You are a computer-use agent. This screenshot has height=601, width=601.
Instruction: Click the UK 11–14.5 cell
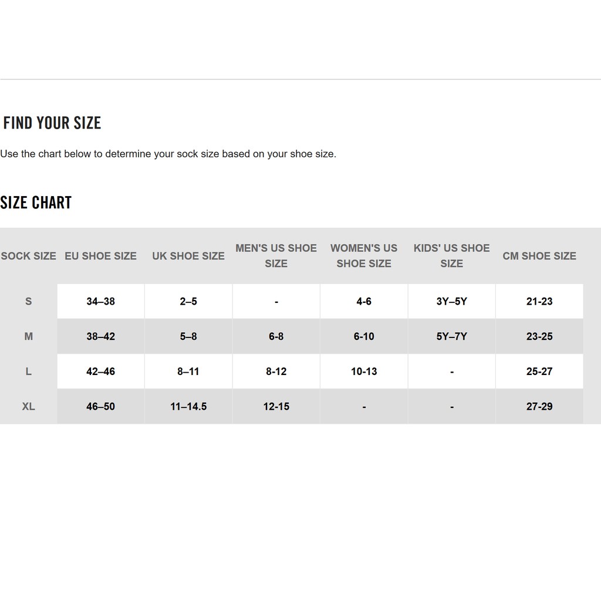pyautogui.click(x=188, y=406)
